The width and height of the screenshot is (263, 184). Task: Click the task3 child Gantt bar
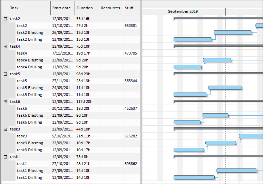pos(251,136)
